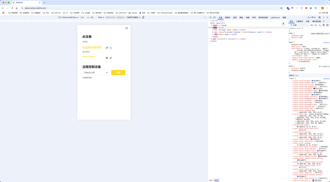Open the 控制台 console tab
Screen dimensions: 330x182
point(227,17)
